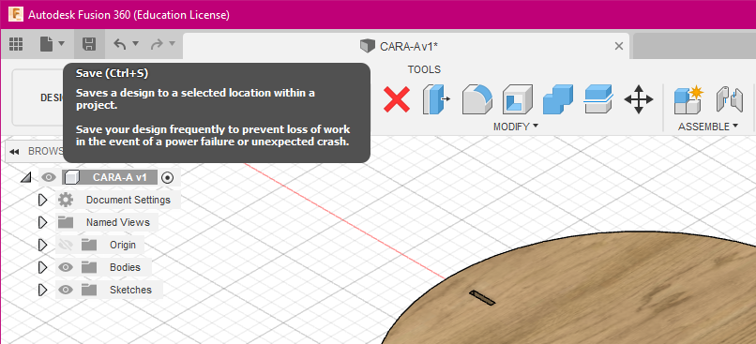Click the Origin folder icon

(x=89, y=245)
